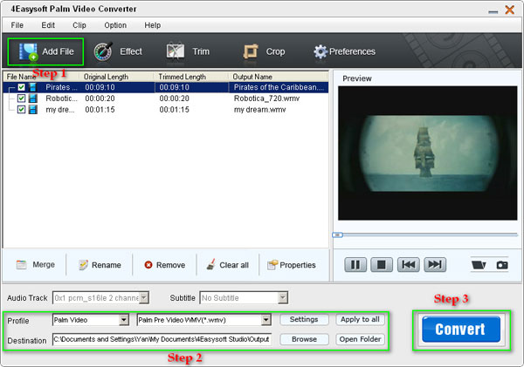Click original length 00:00:20
This screenshot has width=524, height=367.
100,99
